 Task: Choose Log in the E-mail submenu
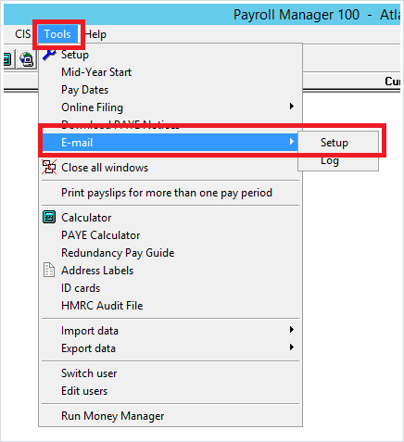pyautogui.click(x=330, y=160)
